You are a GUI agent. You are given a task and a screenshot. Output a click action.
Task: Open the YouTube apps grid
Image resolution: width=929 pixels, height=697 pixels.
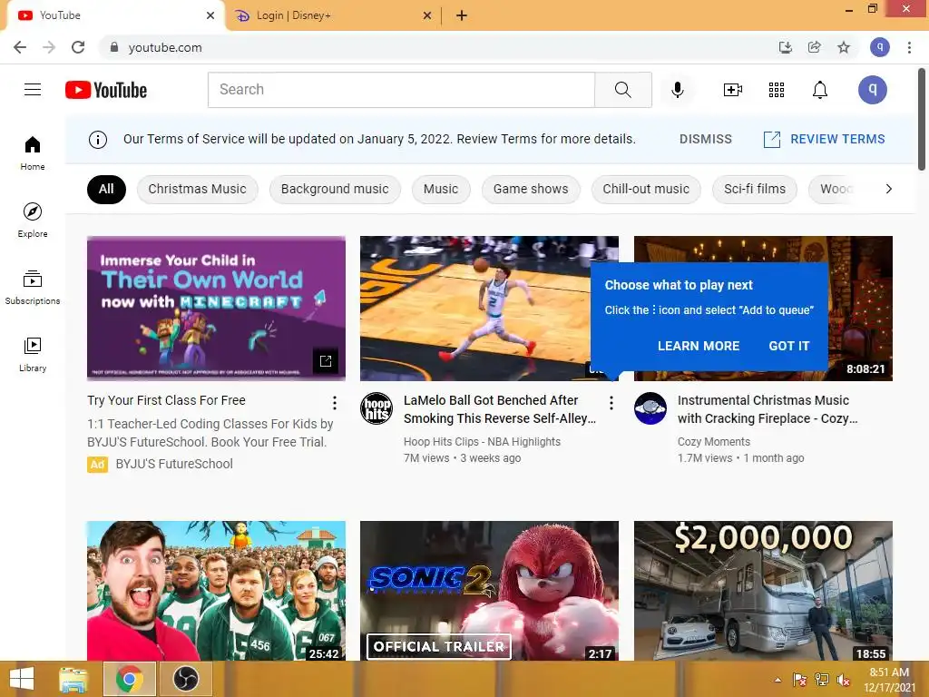coord(777,90)
